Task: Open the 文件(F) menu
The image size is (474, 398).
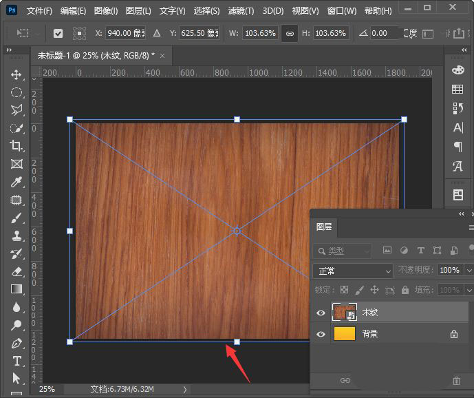Action: coord(39,11)
